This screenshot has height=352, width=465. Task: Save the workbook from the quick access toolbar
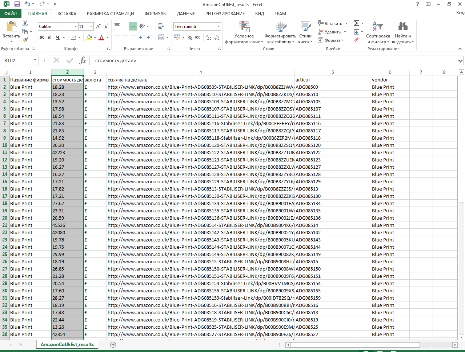[x=17, y=4]
